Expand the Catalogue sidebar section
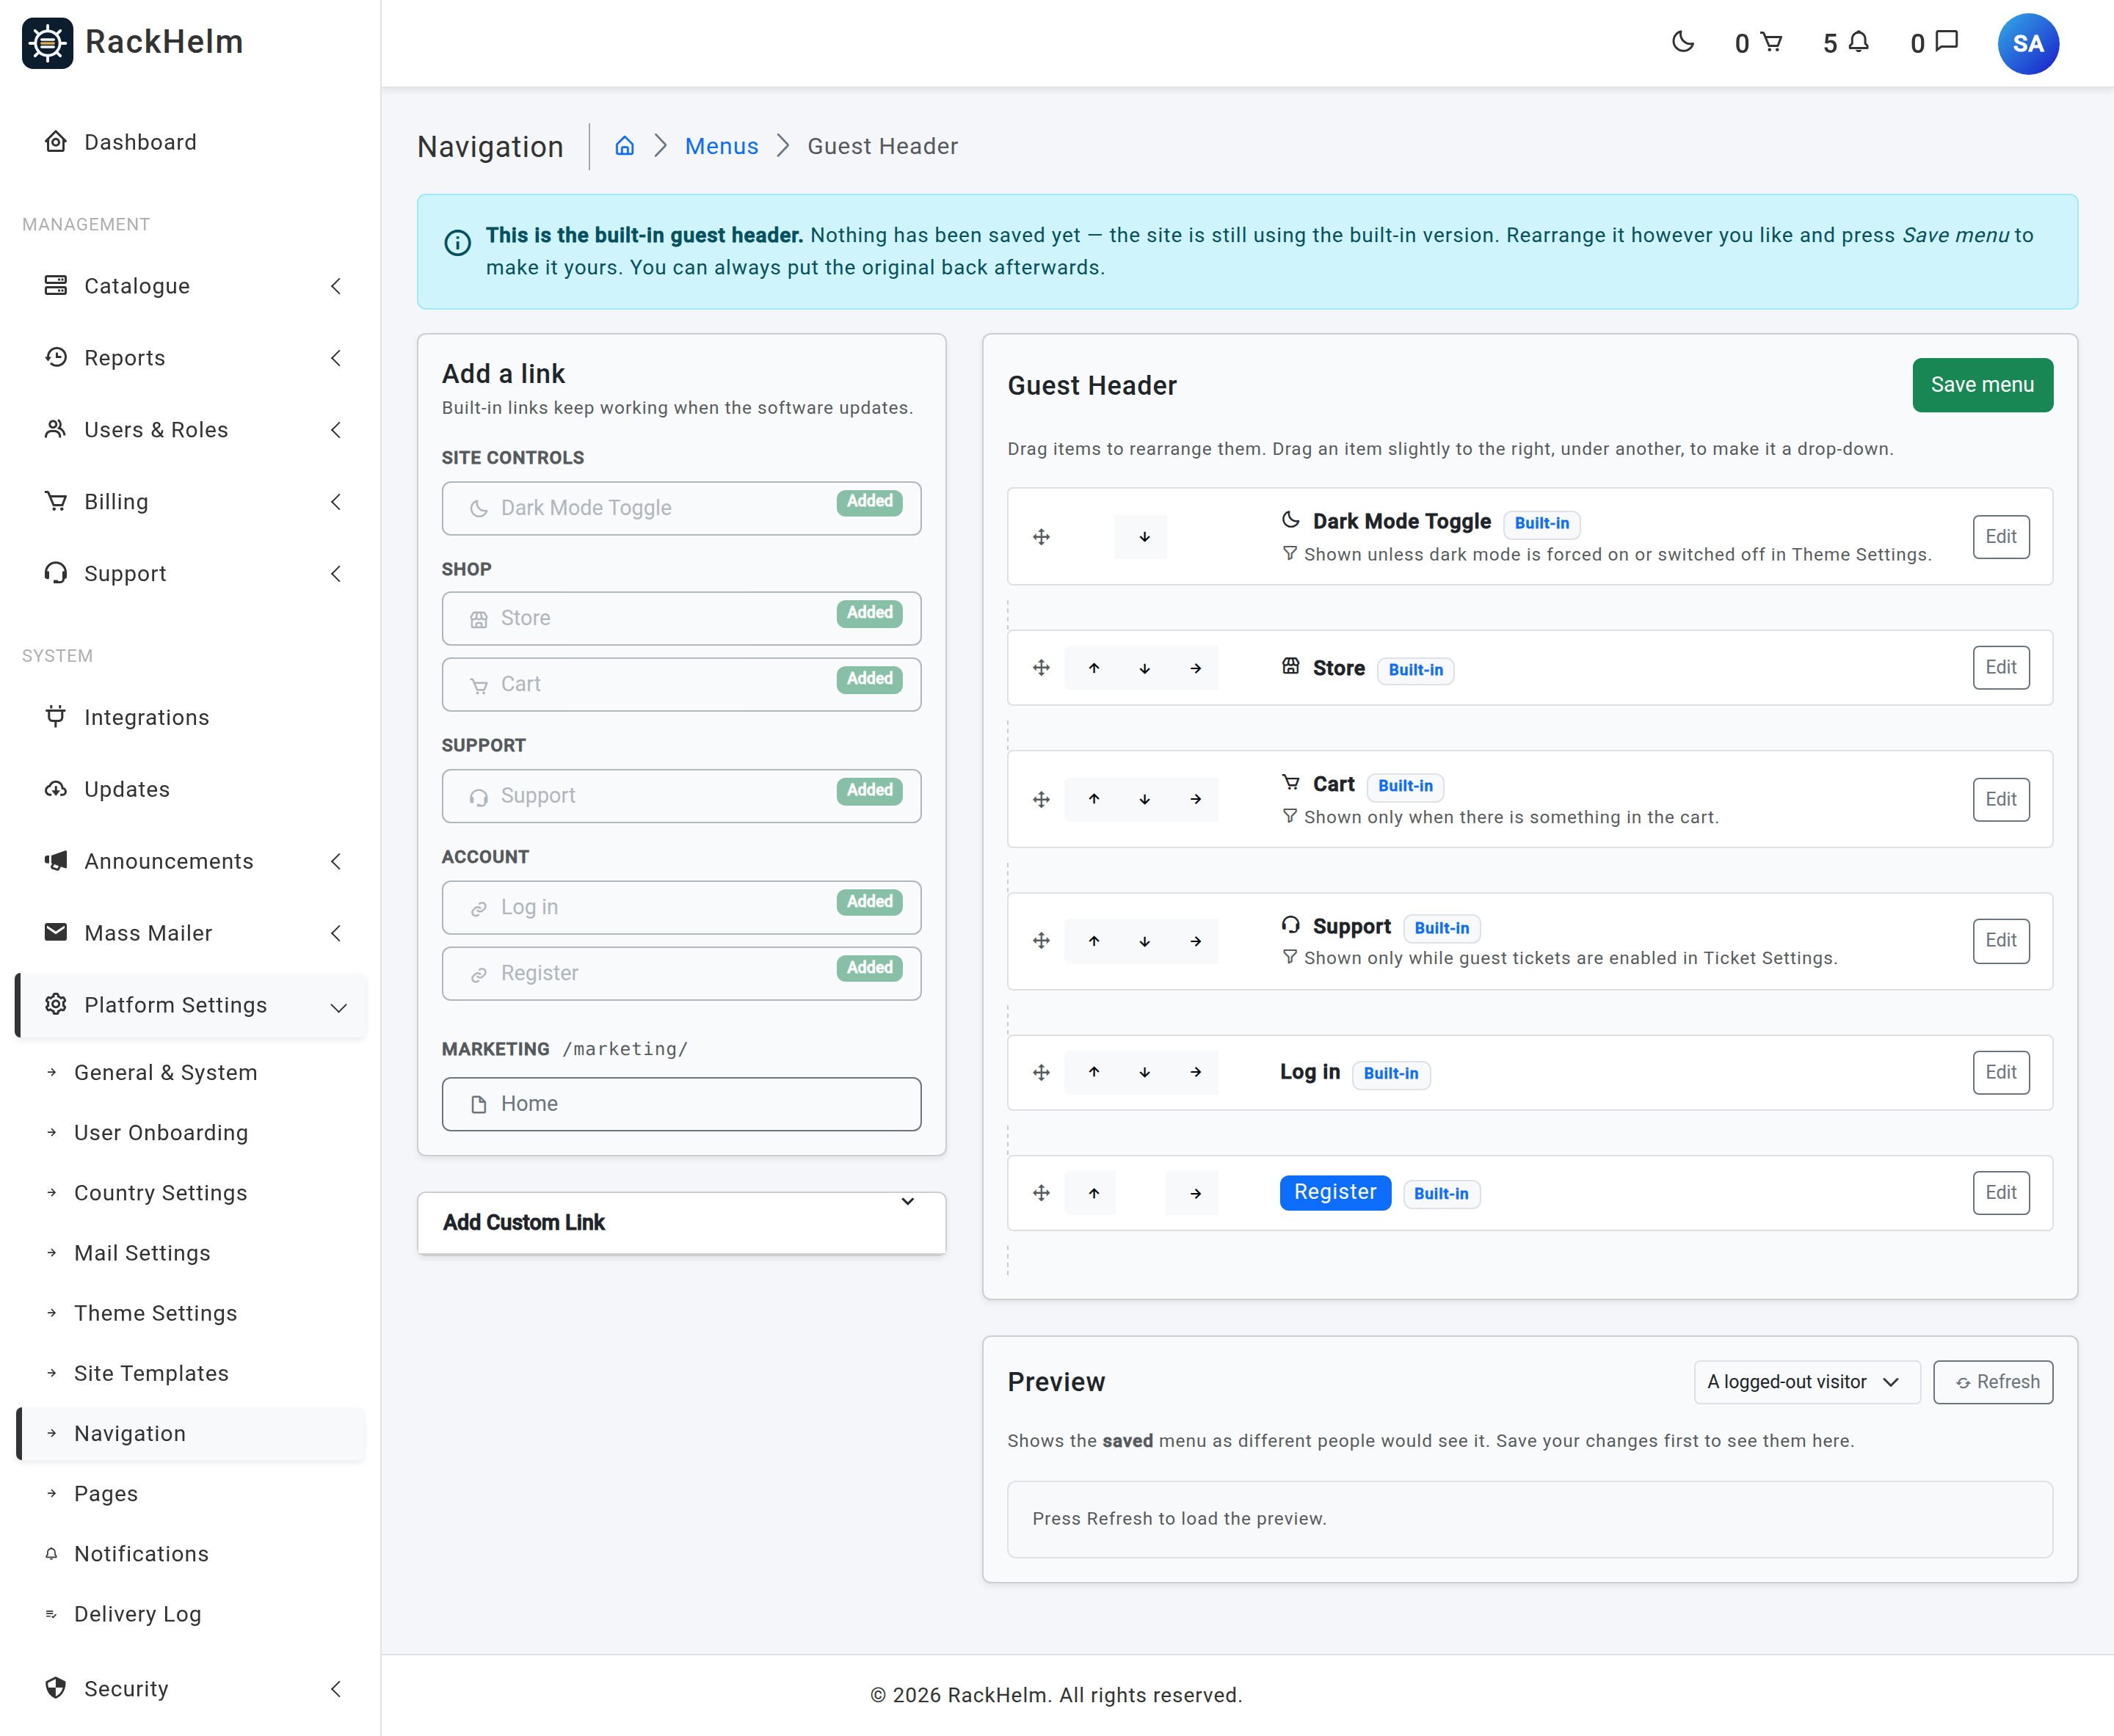 [x=190, y=286]
